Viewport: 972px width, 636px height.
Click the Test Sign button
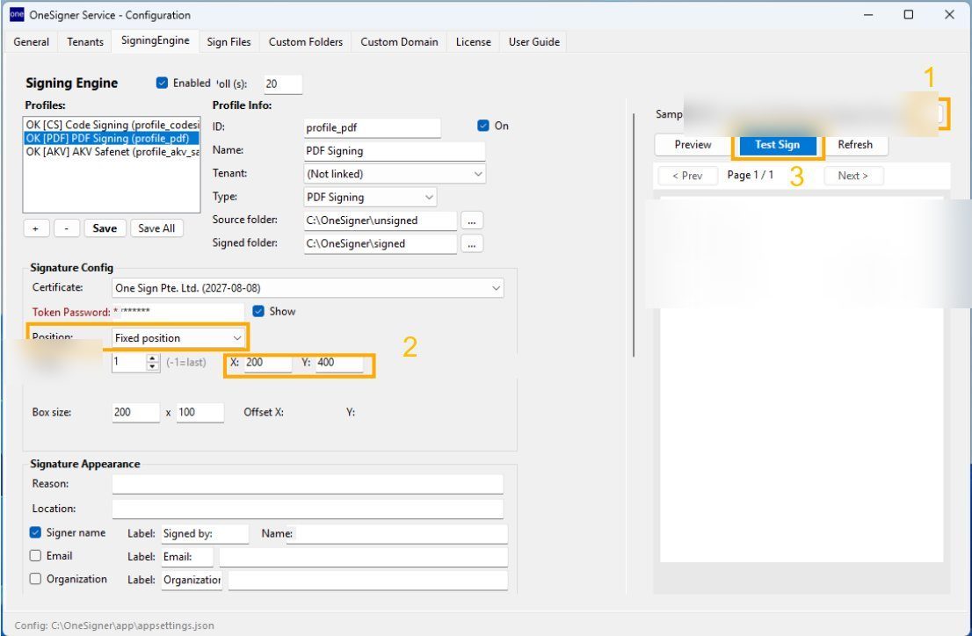click(778, 144)
